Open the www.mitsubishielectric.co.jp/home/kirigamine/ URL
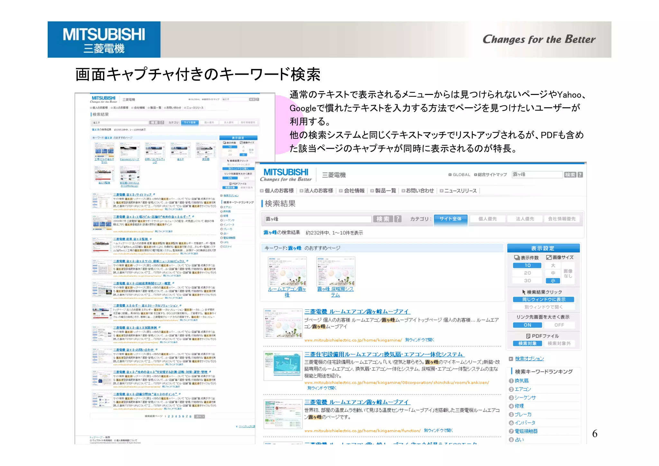This screenshot has height=466, width=659. pos(353,340)
